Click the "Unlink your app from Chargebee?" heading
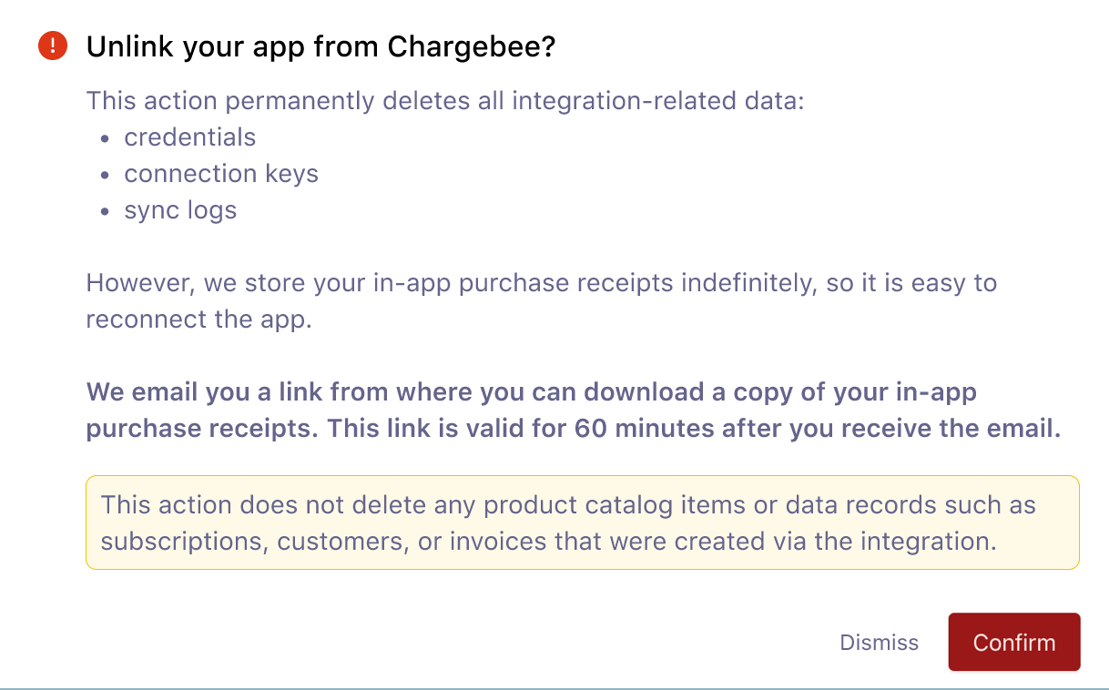 [320, 47]
